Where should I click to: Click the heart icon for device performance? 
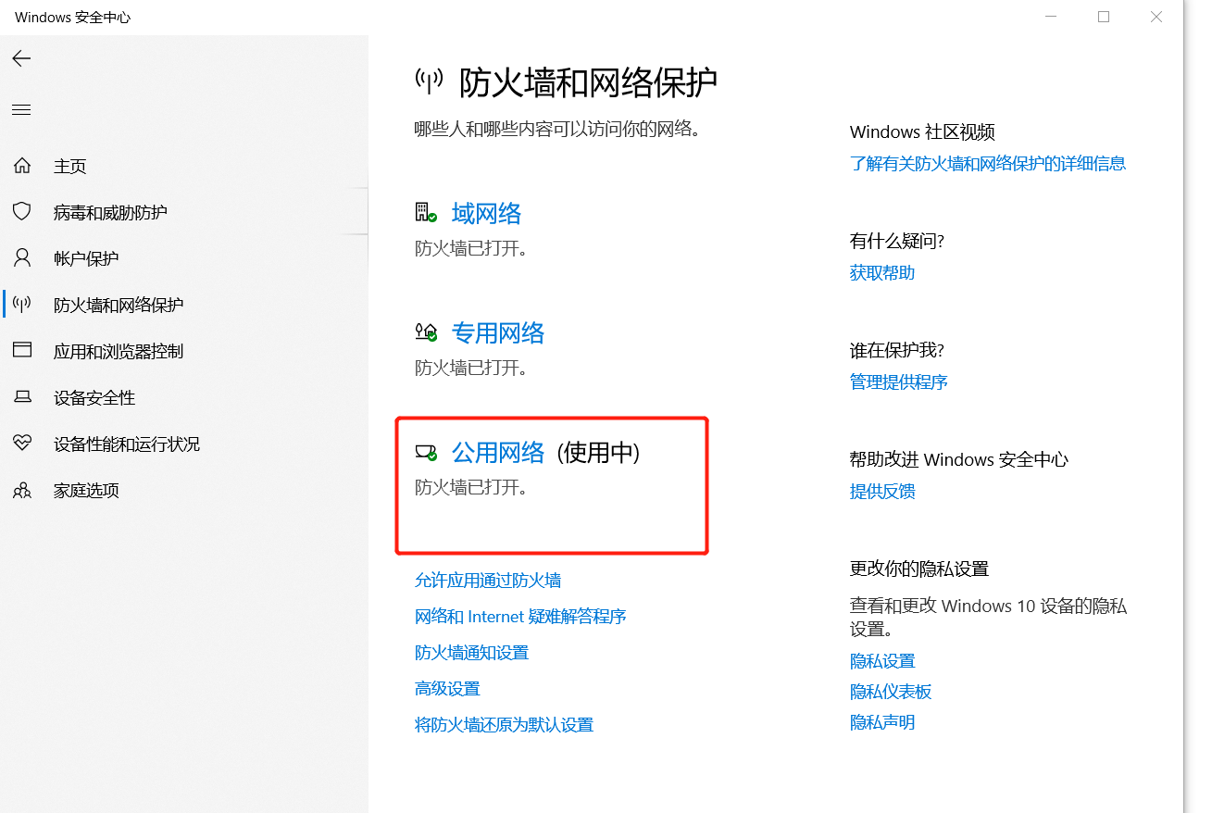pos(22,444)
